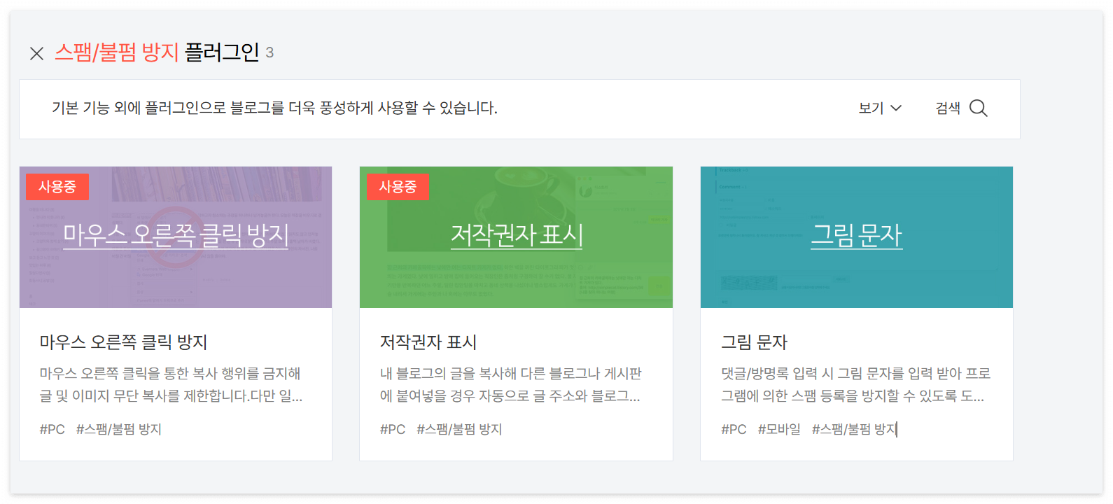The image size is (1113, 504).
Task: Click the 저작권자 표시 description text
Action: (x=510, y=385)
